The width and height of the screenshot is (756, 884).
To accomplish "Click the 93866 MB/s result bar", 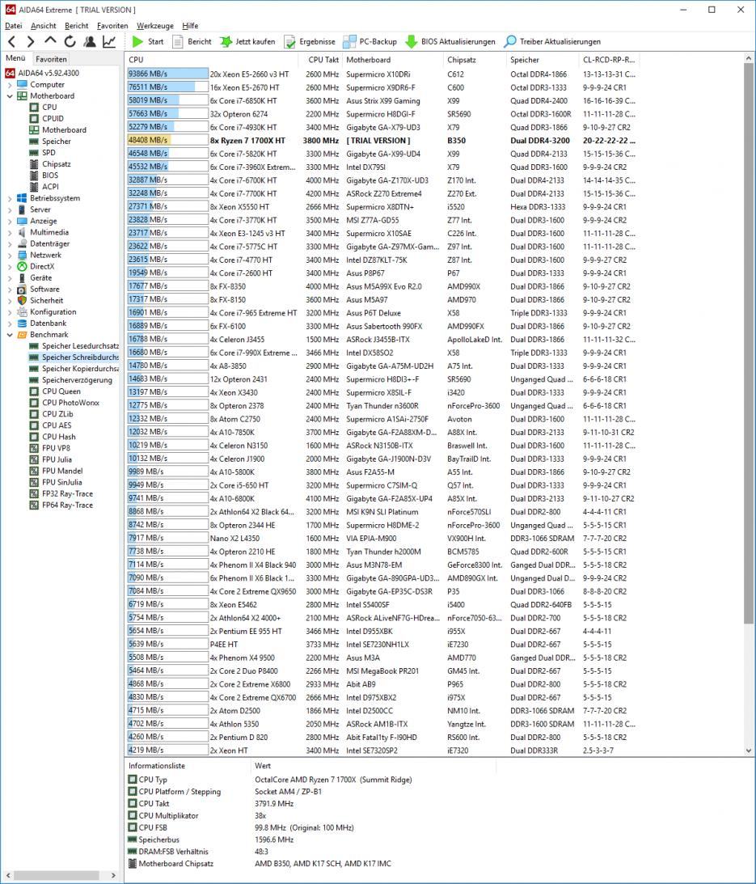I will tap(167, 74).
